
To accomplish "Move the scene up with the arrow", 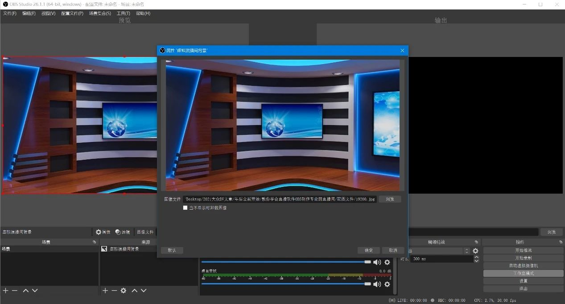I will [x=25, y=291].
